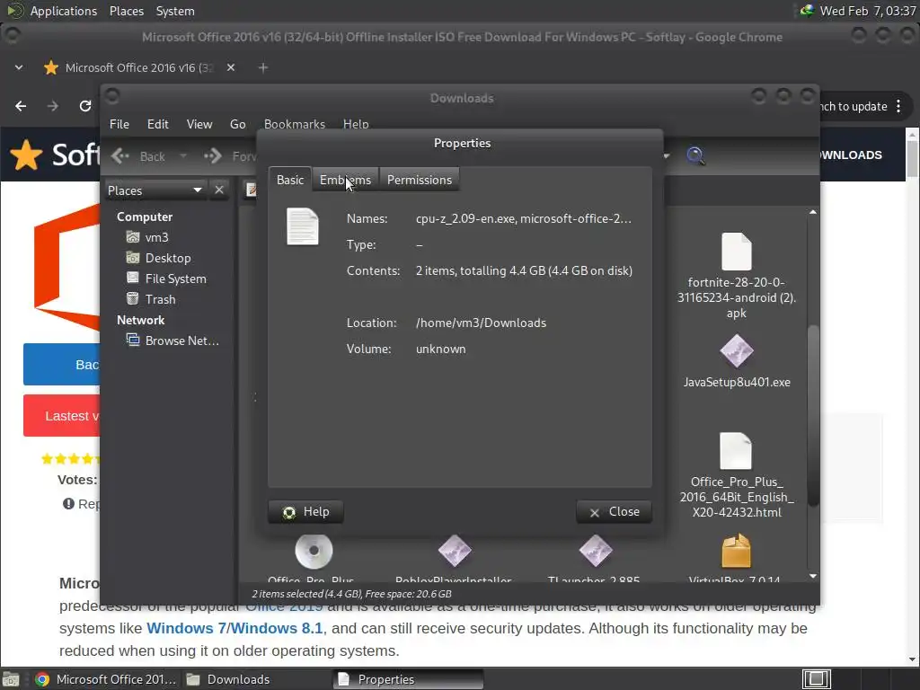Click the document icon in Properties dialog
Screen dimensions: 920x690
click(x=303, y=226)
